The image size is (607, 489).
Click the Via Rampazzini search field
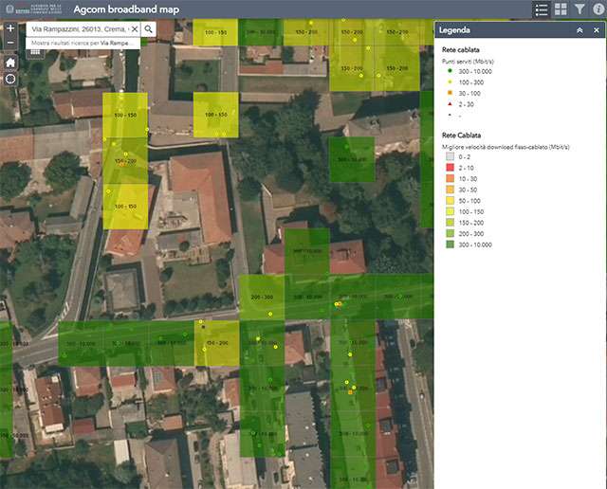pos(76,29)
